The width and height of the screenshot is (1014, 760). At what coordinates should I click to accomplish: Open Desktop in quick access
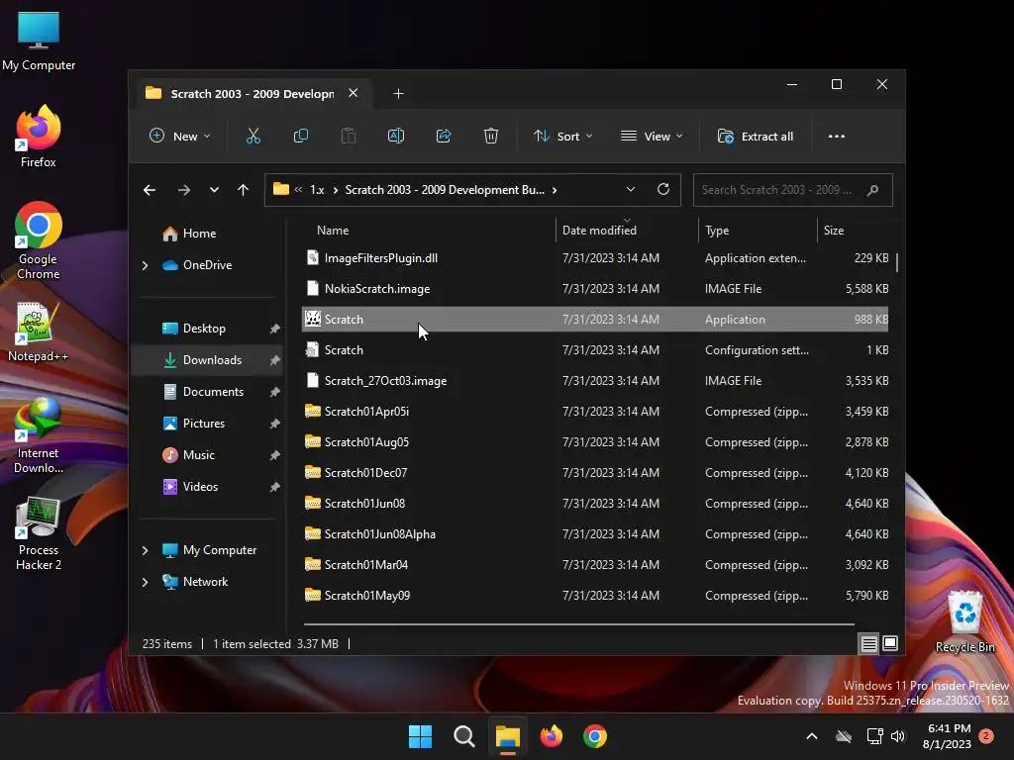point(204,329)
